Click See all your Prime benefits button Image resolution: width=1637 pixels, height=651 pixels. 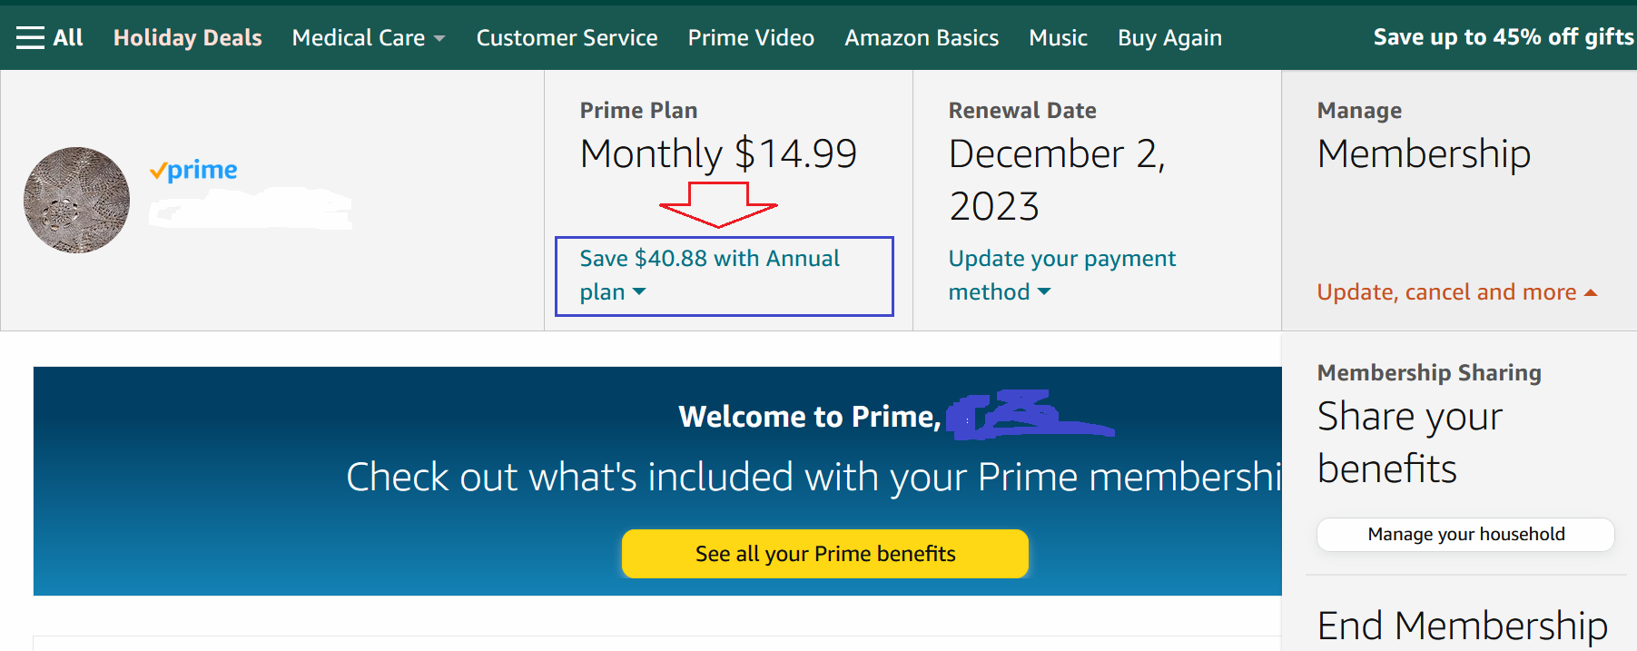[x=824, y=554]
